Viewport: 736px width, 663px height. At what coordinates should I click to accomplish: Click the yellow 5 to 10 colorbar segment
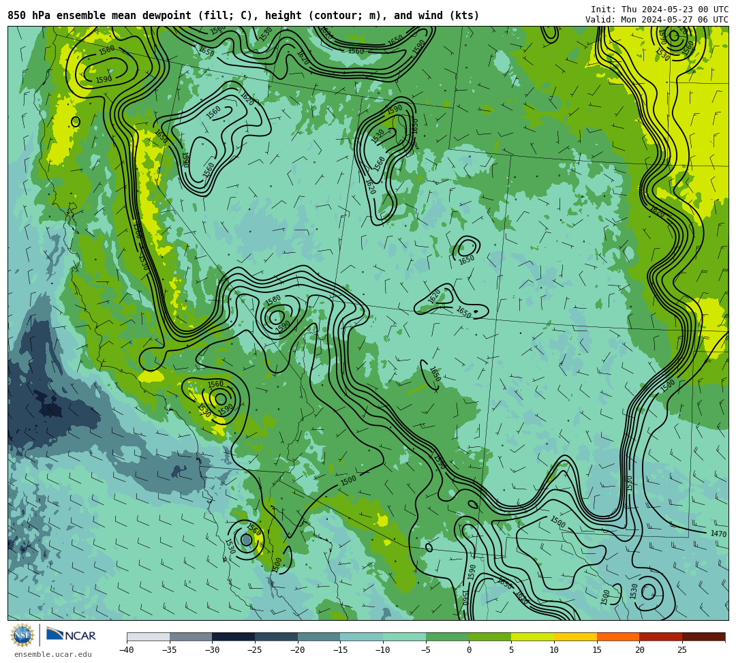(x=532, y=636)
